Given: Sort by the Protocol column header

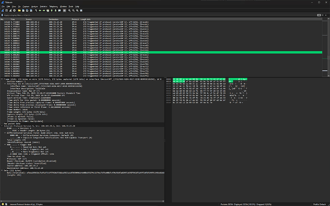Looking at the screenshot, I should click(75, 20).
